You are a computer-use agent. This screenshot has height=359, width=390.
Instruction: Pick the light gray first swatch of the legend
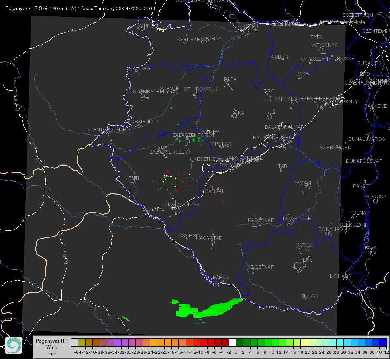coord(74,342)
